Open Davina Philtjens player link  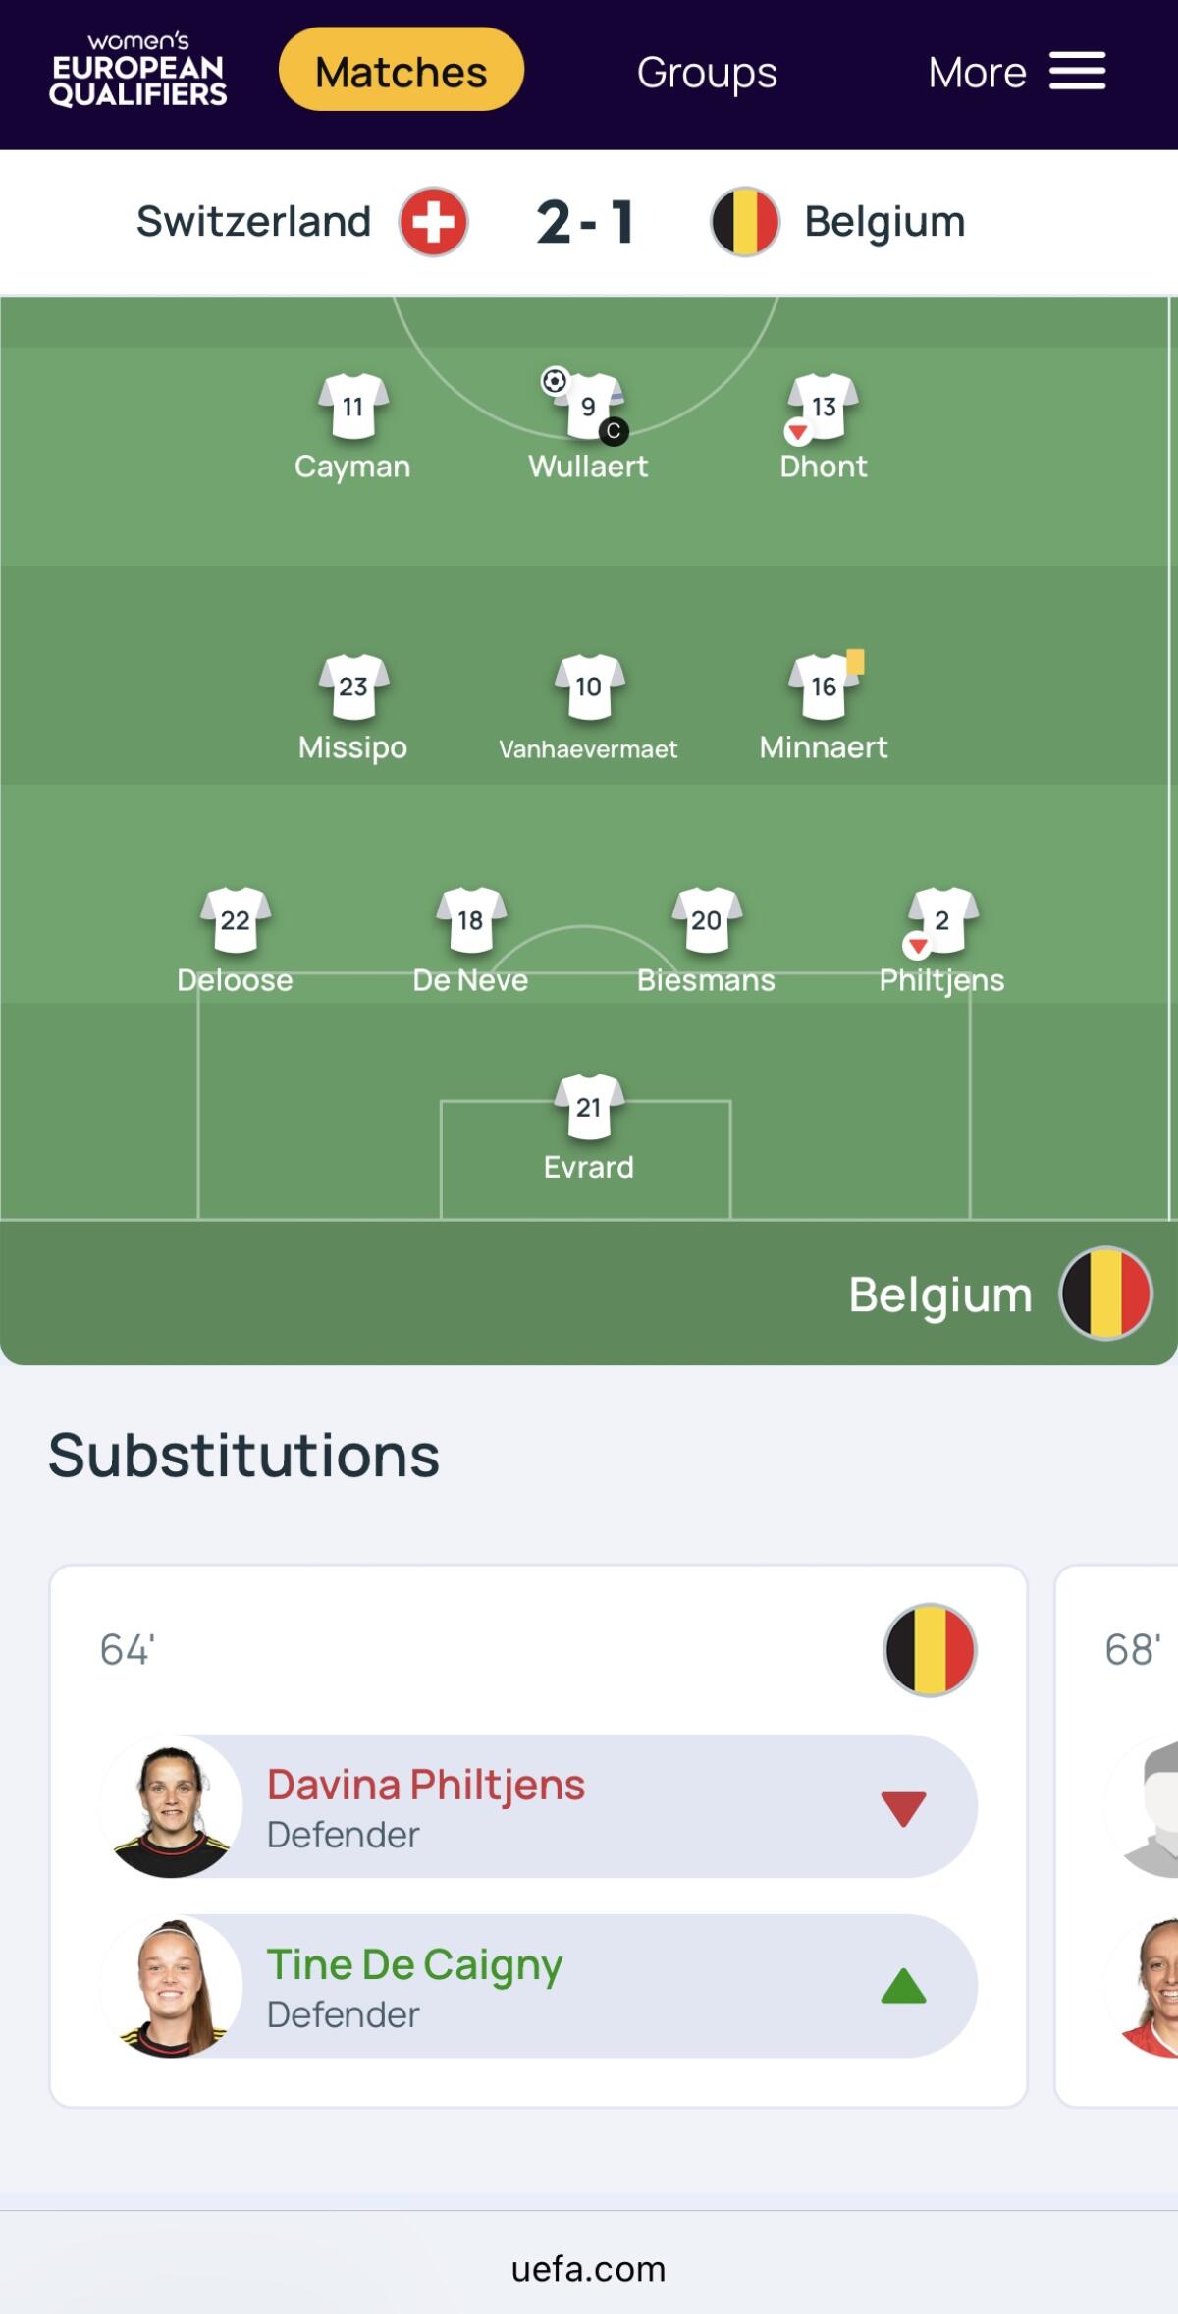coord(426,1786)
